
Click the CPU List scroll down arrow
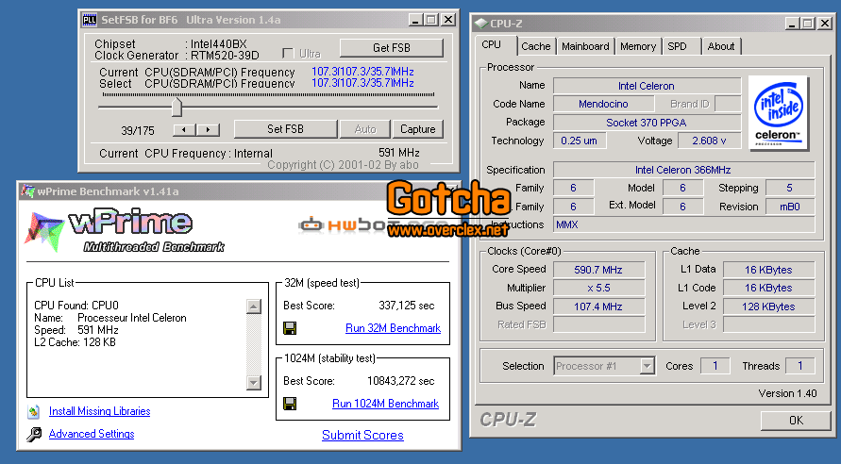click(254, 383)
